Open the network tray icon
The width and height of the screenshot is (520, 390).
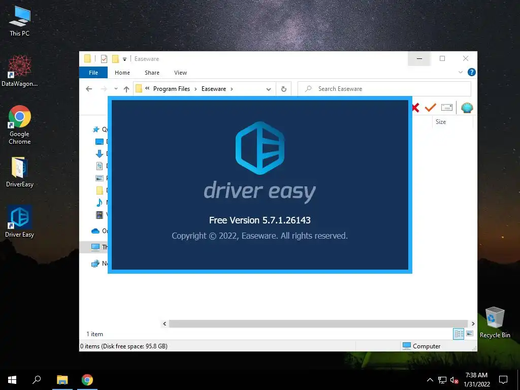[442, 380]
